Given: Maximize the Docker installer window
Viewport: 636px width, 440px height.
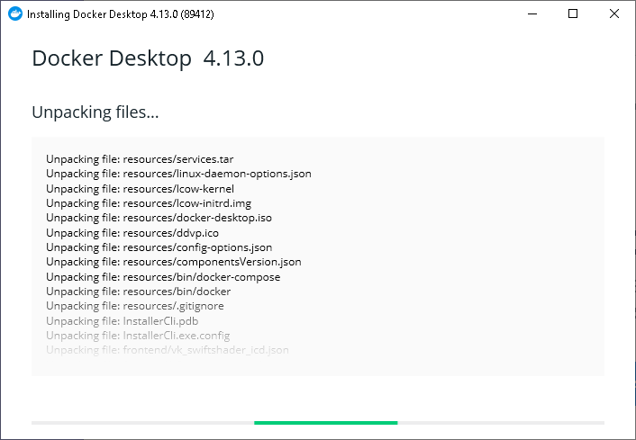Looking at the screenshot, I should click(x=573, y=14).
